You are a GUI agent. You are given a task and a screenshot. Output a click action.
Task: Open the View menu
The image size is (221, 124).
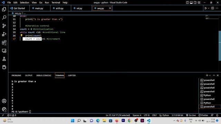click(34, 2)
